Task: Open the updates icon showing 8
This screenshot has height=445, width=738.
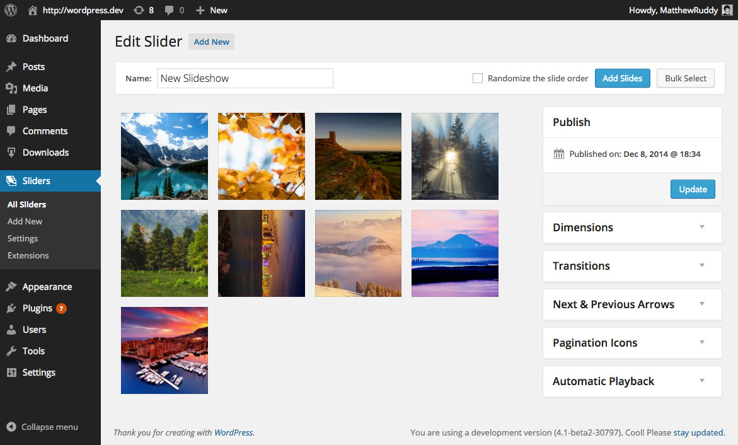Action: coord(139,10)
